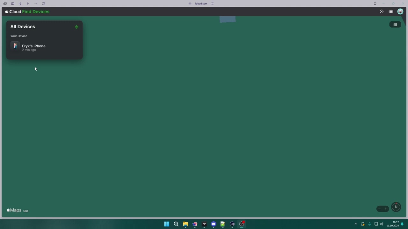Collapse the All Devices panel

[76, 27]
